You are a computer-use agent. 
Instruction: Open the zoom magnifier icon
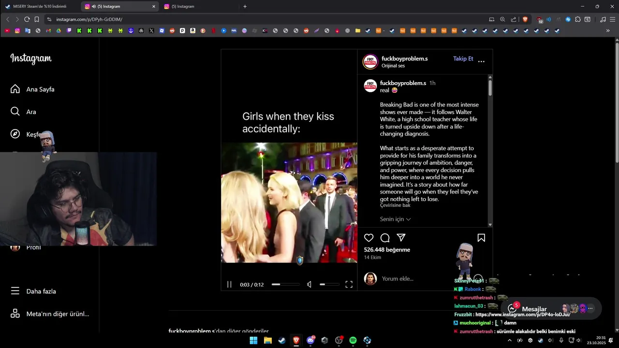coord(502,19)
